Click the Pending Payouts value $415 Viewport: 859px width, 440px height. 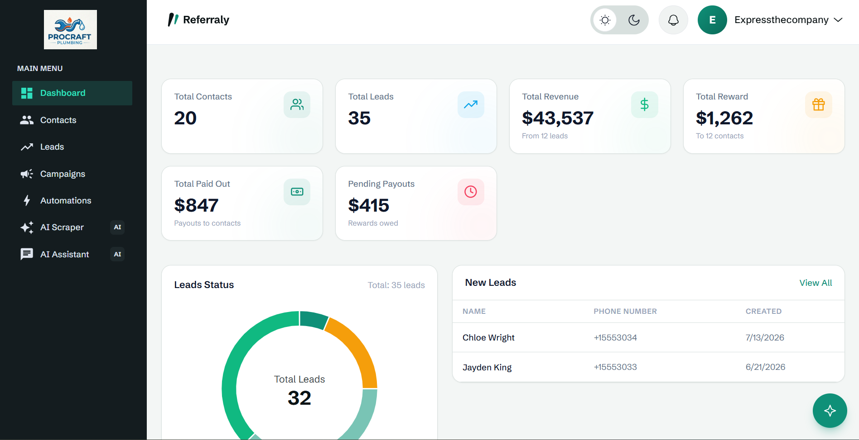(368, 205)
